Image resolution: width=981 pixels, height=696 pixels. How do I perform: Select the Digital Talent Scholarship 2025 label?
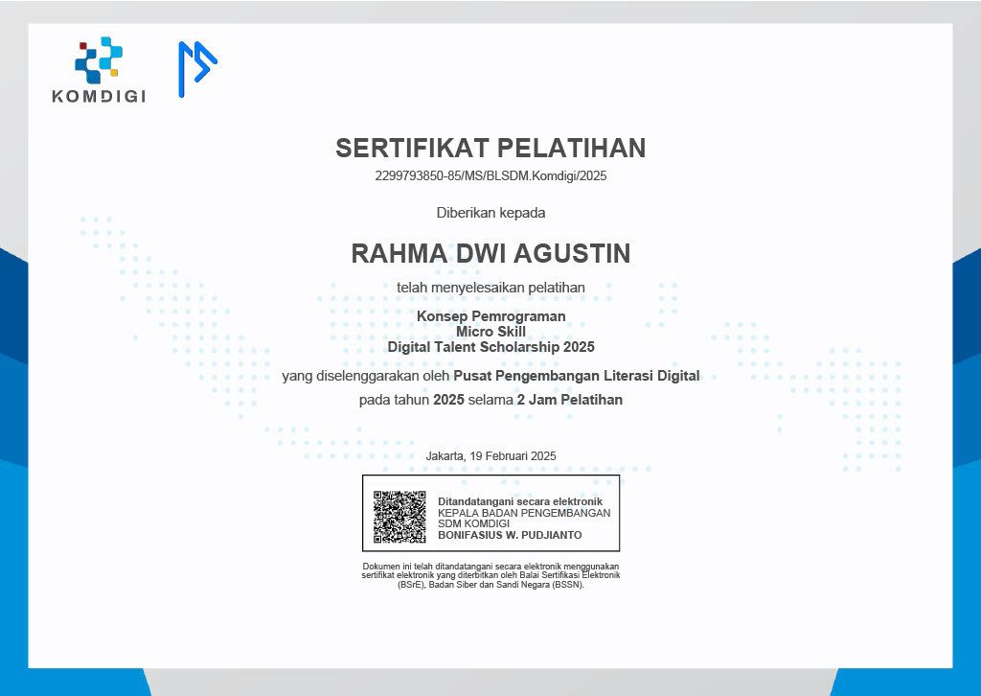490,347
